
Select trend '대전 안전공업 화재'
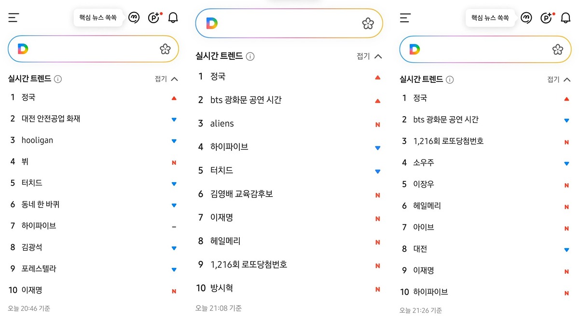tap(51, 119)
